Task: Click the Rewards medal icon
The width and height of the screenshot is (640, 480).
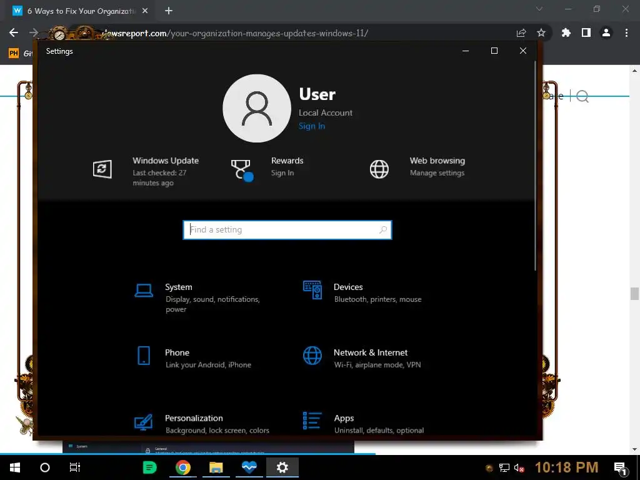Action: pos(242,170)
